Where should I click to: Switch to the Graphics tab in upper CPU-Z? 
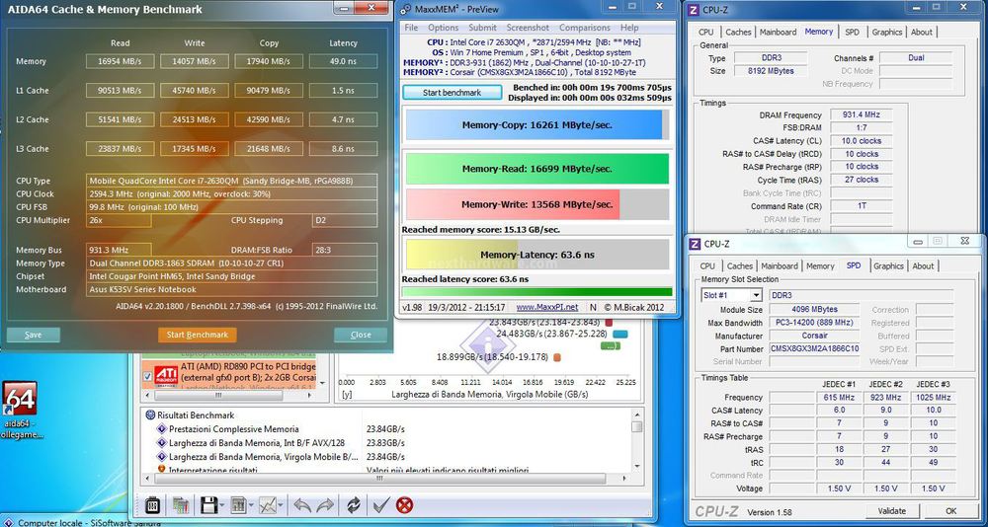coord(886,33)
